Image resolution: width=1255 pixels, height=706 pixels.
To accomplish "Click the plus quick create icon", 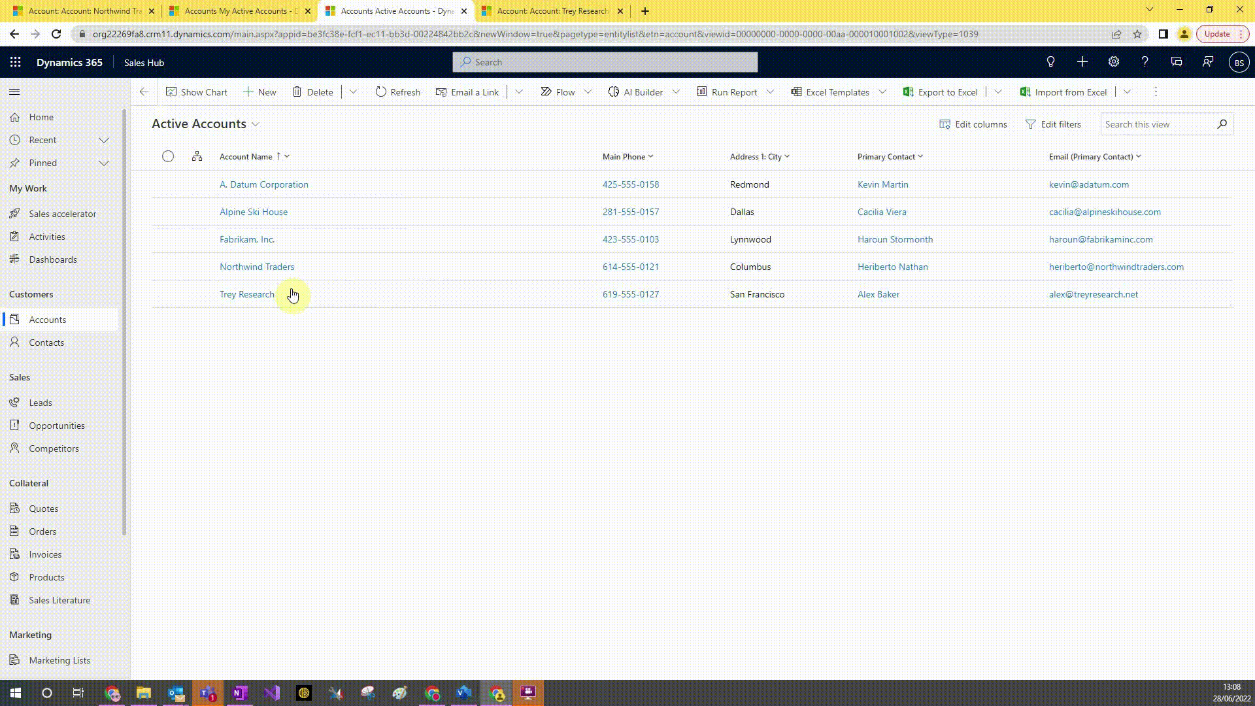I will pyautogui.click(x=1082, y=62).
